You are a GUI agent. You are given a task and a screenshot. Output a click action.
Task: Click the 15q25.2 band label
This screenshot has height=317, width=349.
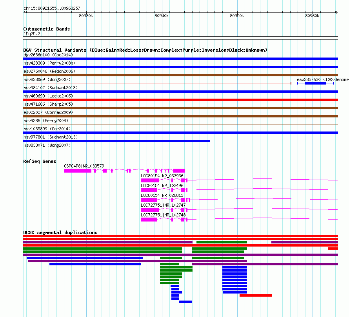[32, 34]
